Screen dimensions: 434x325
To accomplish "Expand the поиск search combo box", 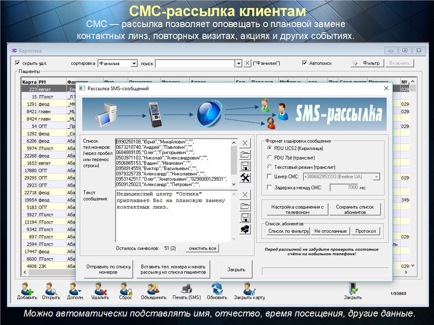I will click(238, 63).
